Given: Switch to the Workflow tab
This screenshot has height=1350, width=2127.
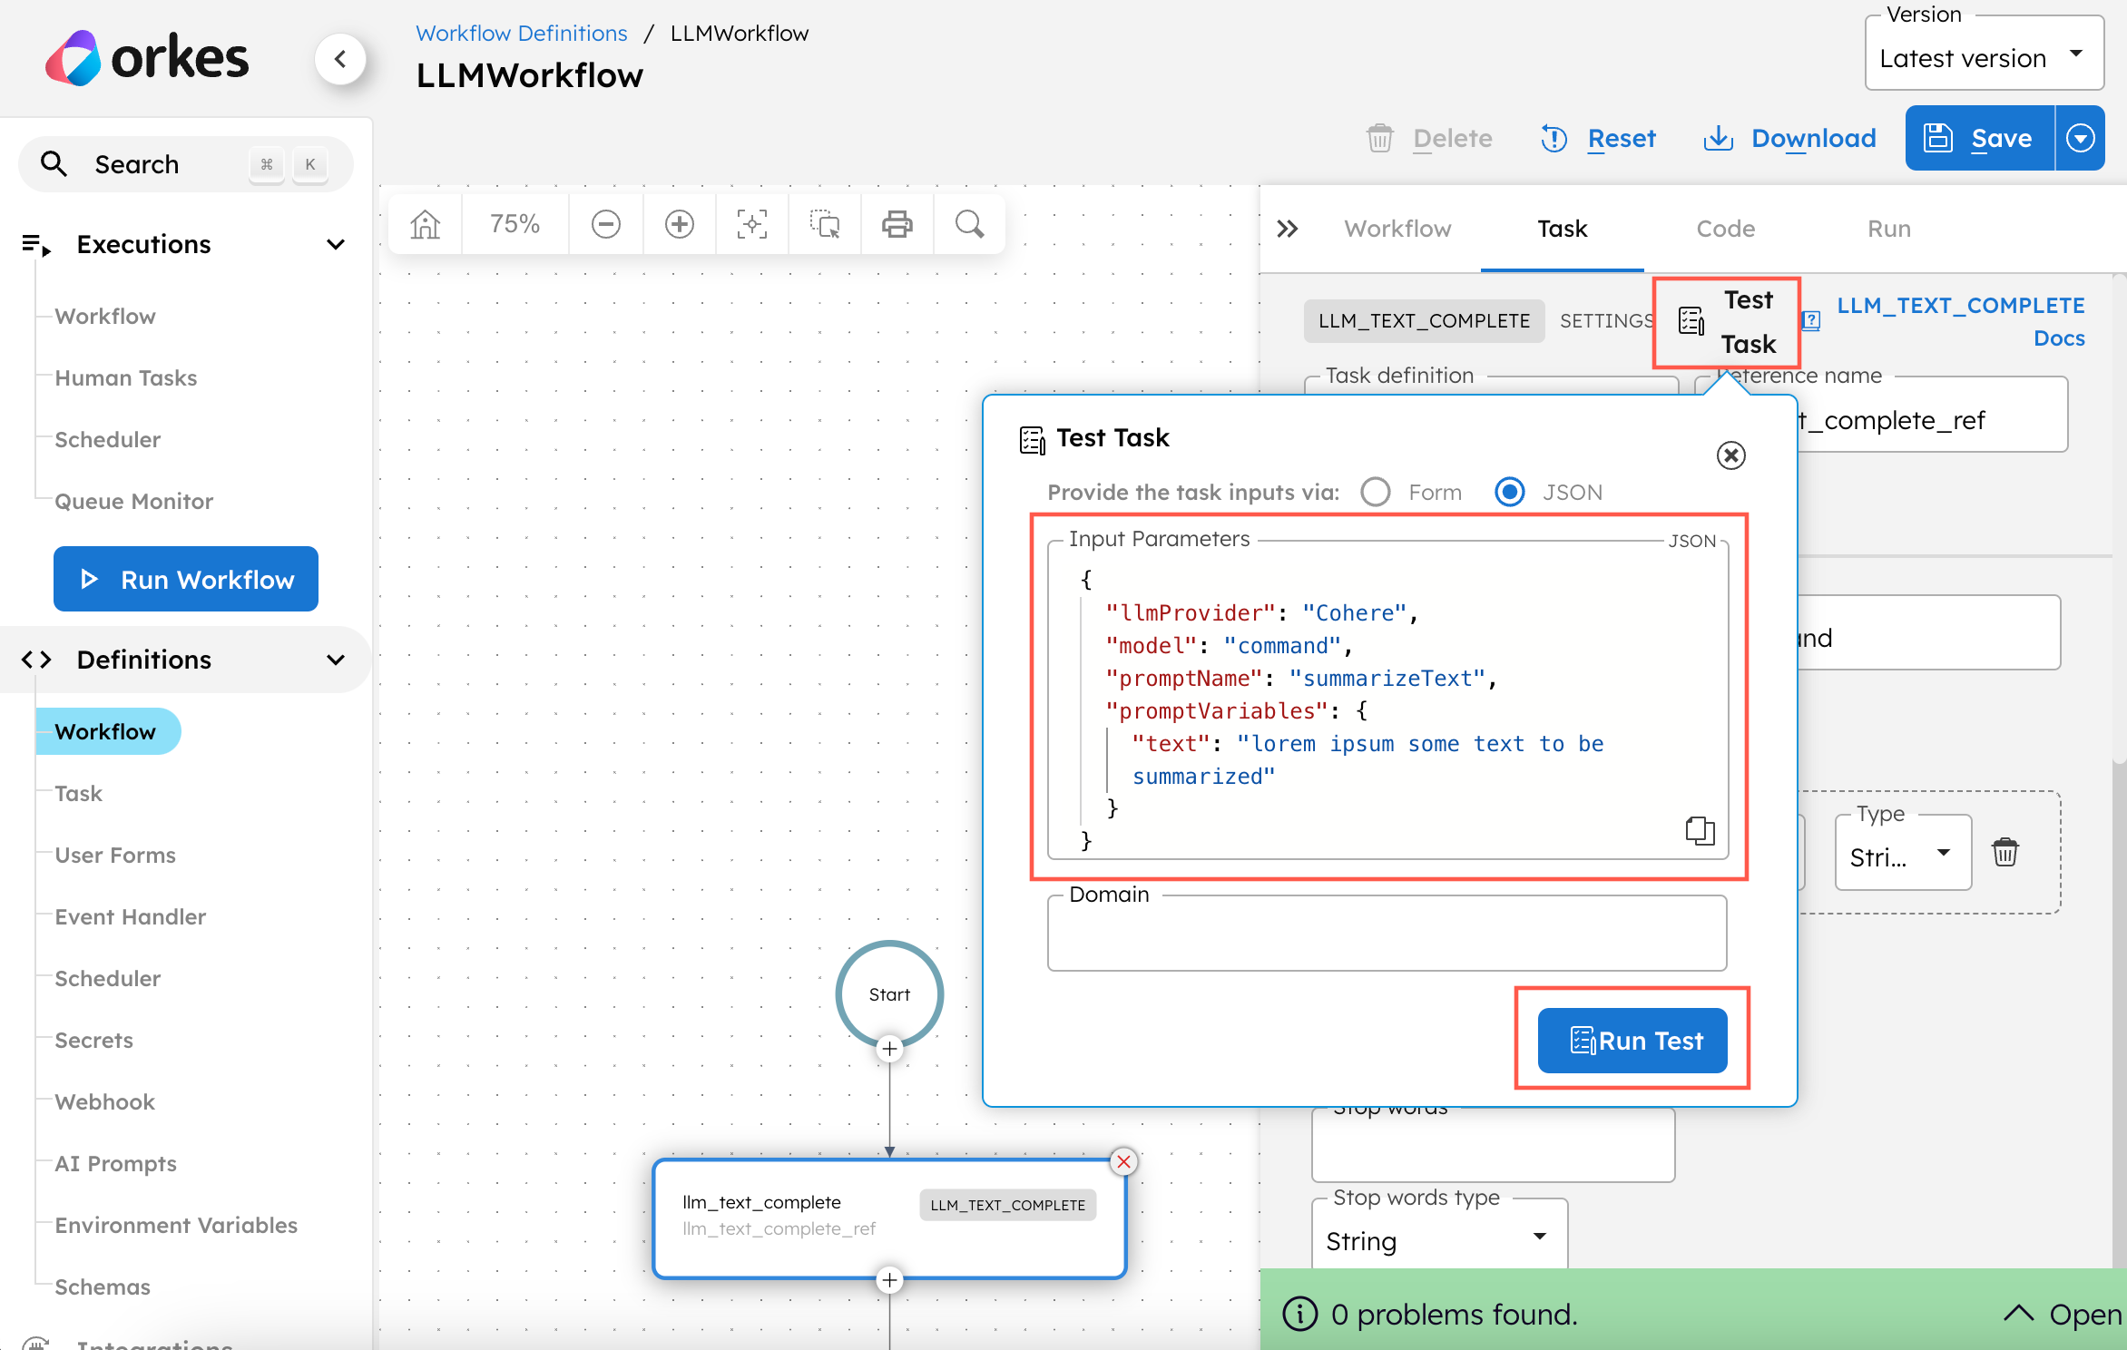Looking at the screenshot, I should click(1397, 229).
